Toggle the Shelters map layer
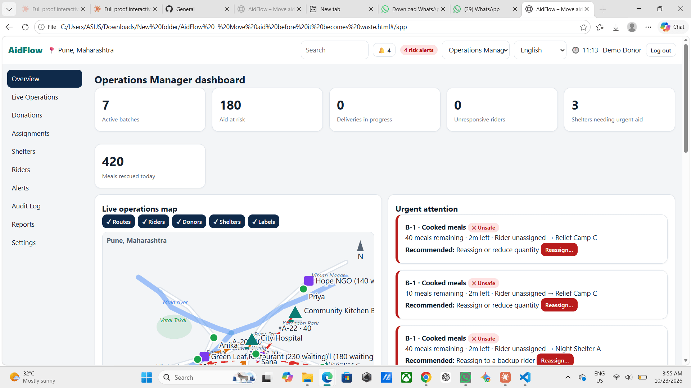This screenshot has height=388, width=691. point(227,222)
